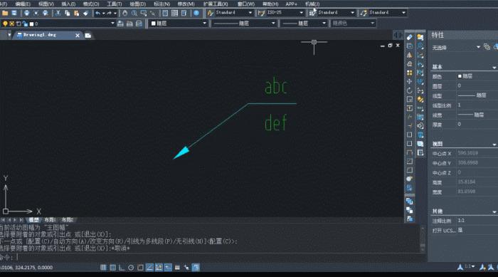Image resolution: width=498 pixels, height=277 pixels.
Task: Click white color swatch of layer 0
Action: coord(31,23)
